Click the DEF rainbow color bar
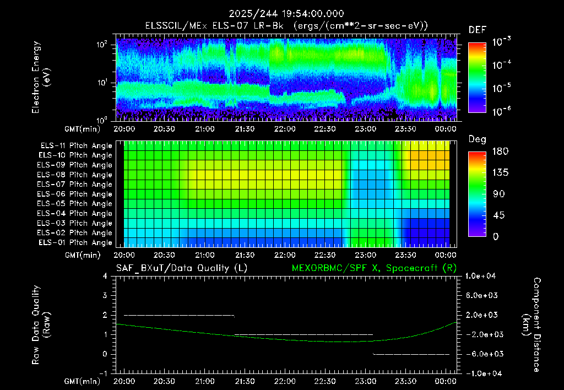564x390 pixels. tap(477, 77)
